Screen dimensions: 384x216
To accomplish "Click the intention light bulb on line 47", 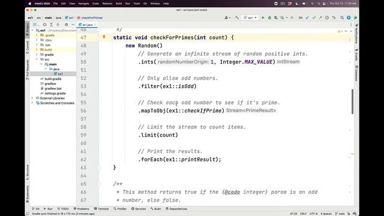I will (x=104, y=37).
